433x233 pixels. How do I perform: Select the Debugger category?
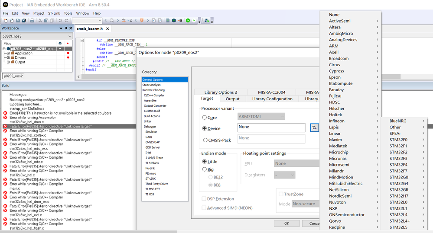coord(150,126)
